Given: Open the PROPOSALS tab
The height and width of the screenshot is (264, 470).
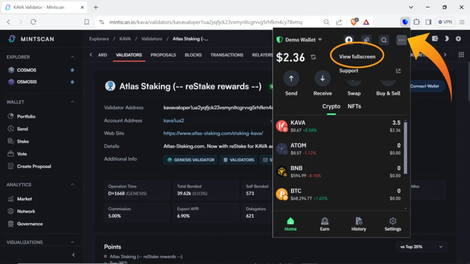Looking at the screenshot, I should point(163,55).
